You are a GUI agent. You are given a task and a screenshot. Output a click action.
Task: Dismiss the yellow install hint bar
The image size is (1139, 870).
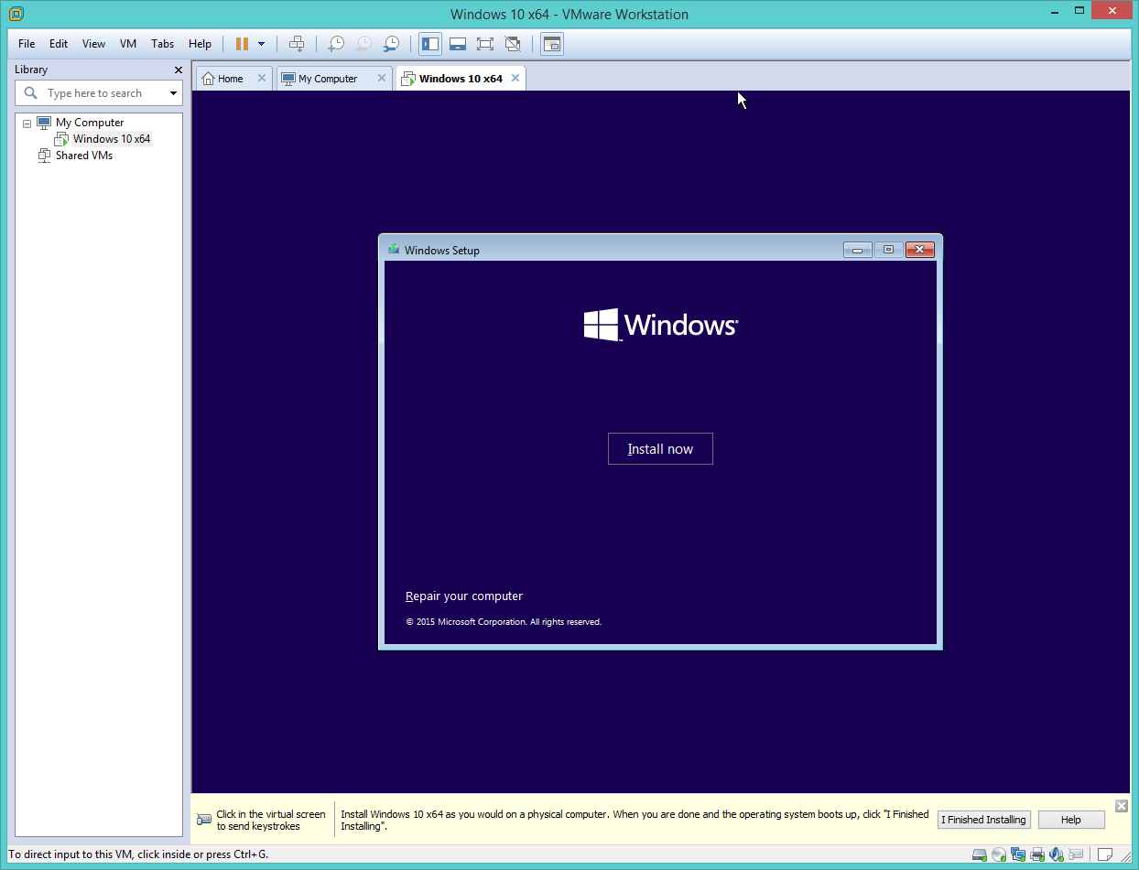click(x=1122, y=806)
